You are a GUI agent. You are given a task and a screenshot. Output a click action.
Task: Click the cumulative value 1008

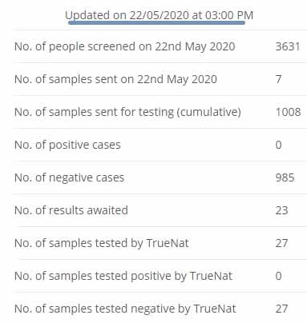(x=288, y=112)
